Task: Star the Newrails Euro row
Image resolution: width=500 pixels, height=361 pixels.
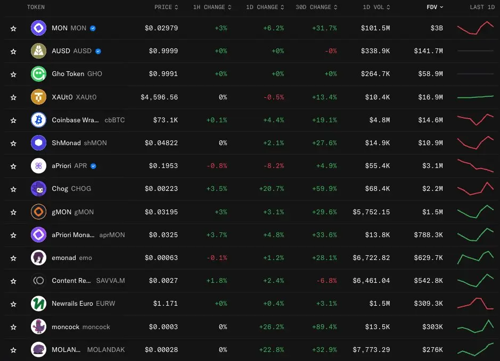Action: (13, 304)
